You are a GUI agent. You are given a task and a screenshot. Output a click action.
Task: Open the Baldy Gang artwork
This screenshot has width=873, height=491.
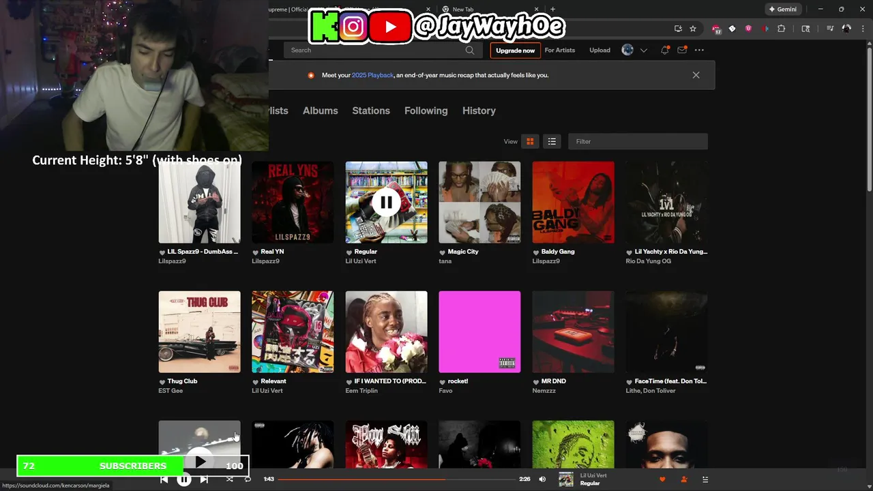click(x=573, y=203)
